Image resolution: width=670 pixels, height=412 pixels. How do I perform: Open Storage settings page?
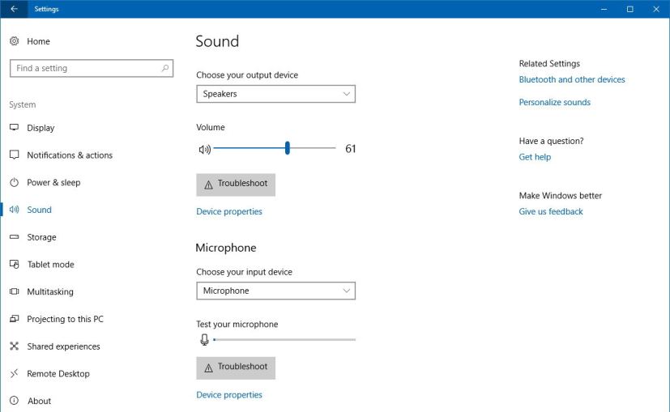[x=41, y=237]
